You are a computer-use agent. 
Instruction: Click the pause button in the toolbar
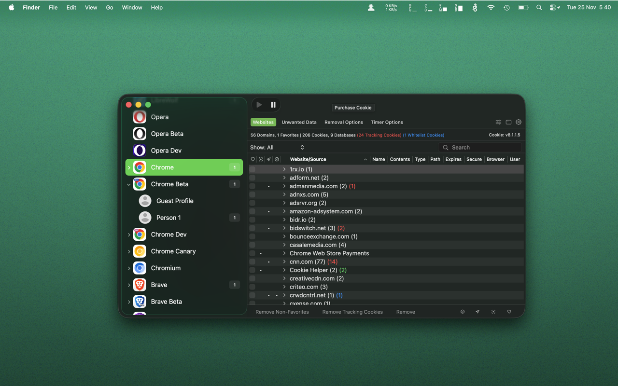point(273,105)
